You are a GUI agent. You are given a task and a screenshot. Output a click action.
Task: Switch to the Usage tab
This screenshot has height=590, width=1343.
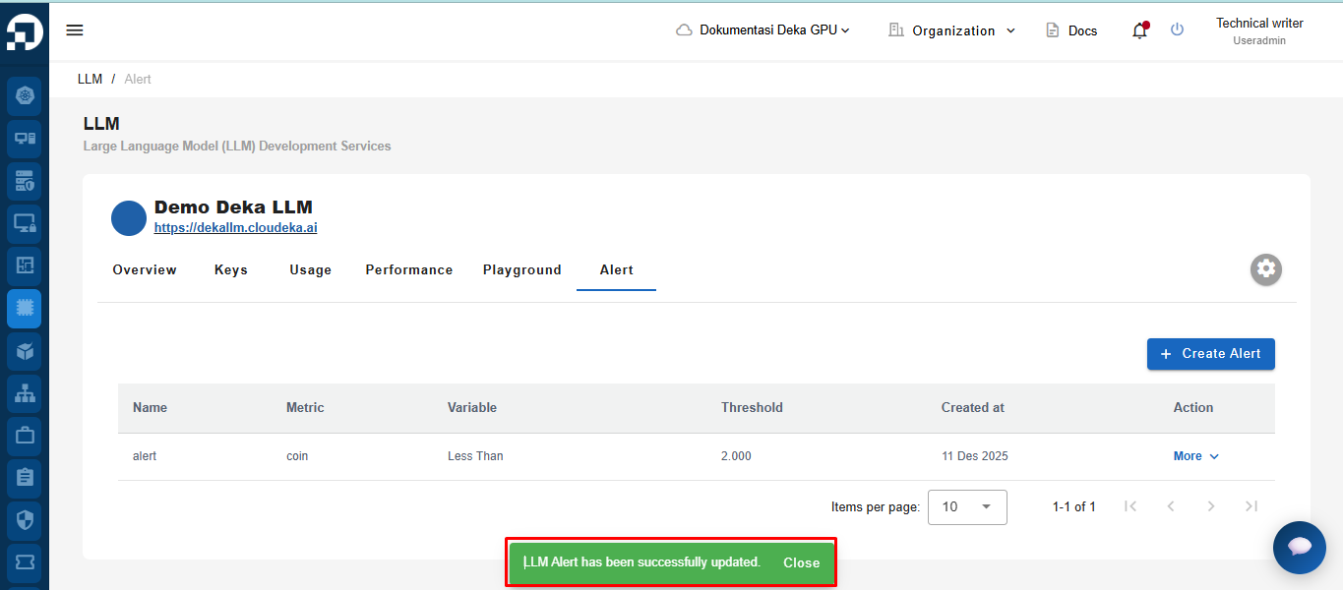[311, 270]
